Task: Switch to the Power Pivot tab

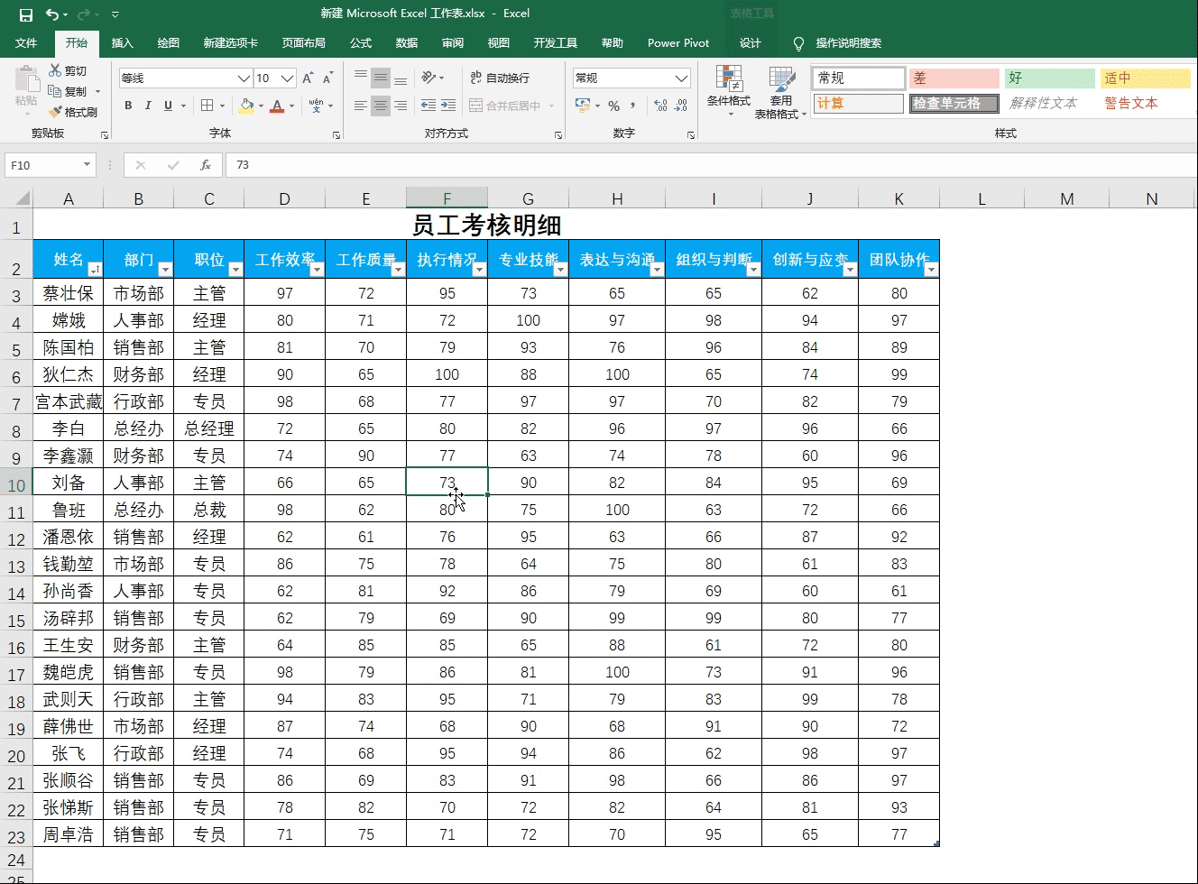Action: (678, 42)
